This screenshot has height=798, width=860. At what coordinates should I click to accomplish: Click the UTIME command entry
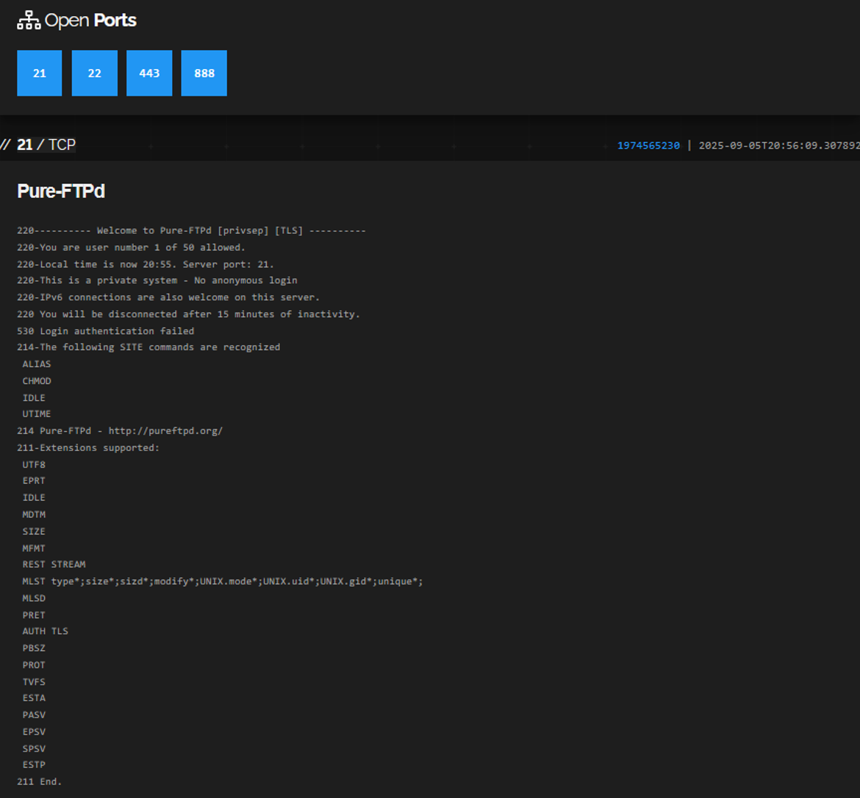click(x=37, y=414)
